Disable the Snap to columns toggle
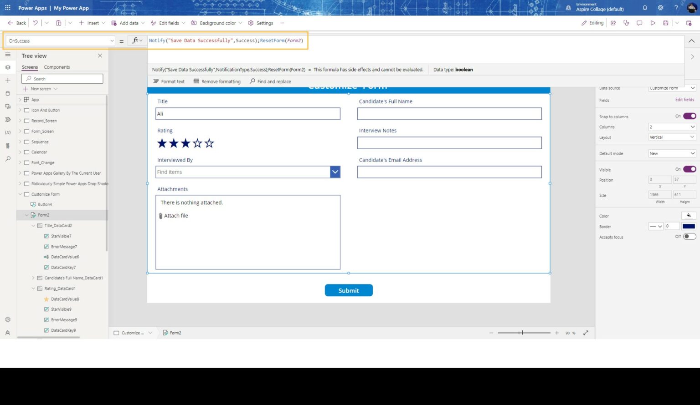 [x=690, y=116]
